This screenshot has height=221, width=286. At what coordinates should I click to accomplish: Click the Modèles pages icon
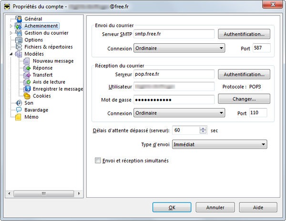click(x=19, y=54)
